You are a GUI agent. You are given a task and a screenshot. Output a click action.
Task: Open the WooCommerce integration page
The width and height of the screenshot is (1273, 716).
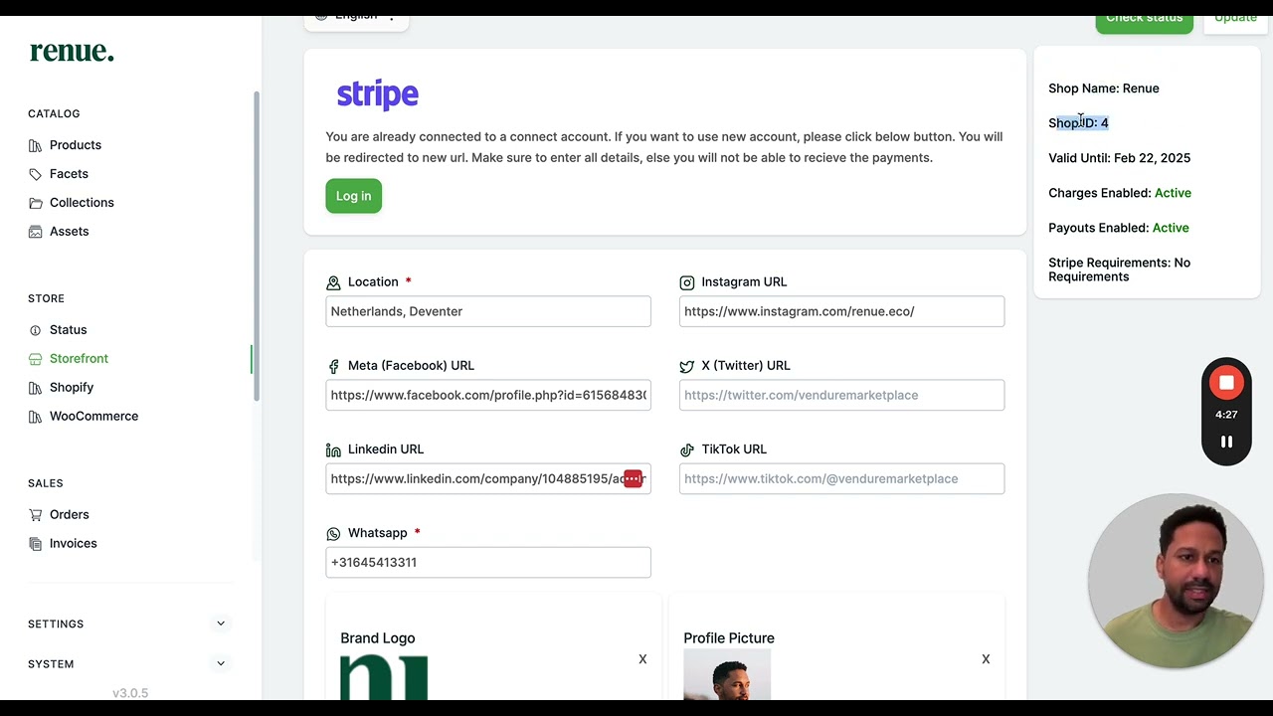tap(93, 417)
